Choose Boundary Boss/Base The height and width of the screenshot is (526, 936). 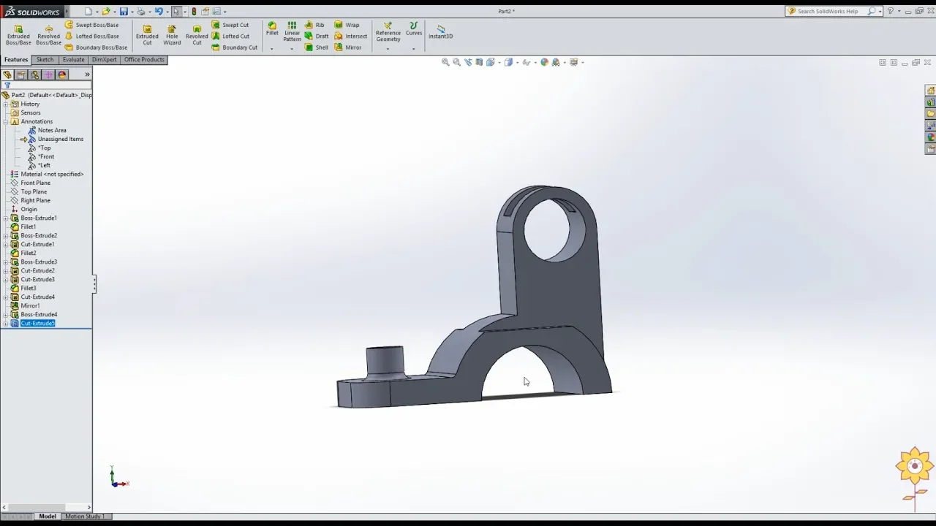coord(96,47)
